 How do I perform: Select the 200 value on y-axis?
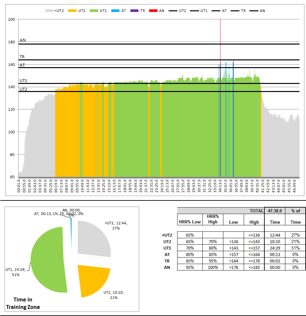coord(12,19)
